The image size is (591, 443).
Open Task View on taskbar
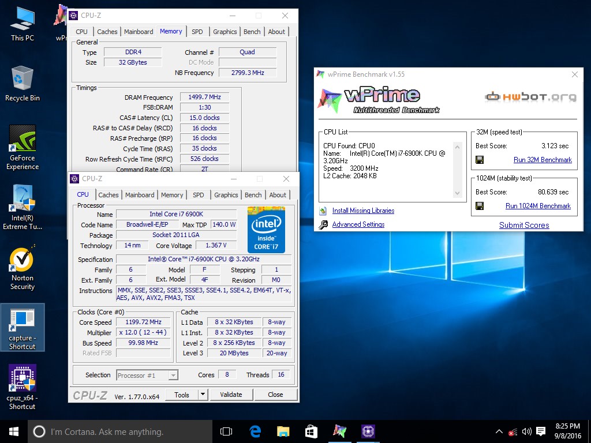point(226,431)
